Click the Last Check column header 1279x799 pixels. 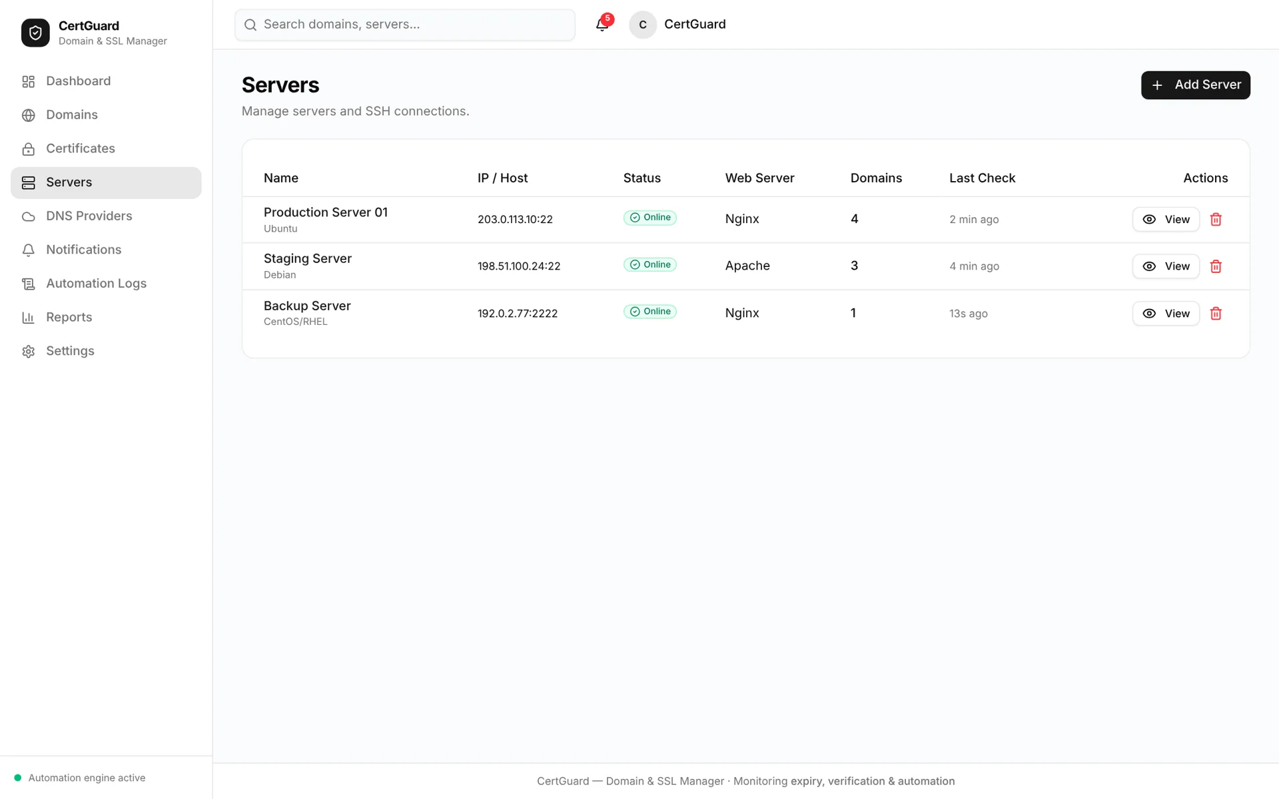tap(982, 178)
